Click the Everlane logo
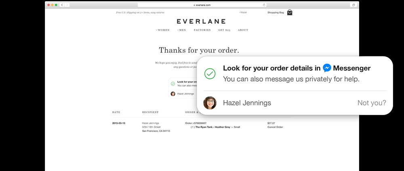This screenshot has height=171, width=404. (201, 21)
